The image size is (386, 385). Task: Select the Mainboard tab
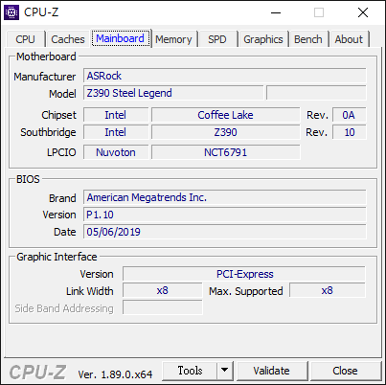coord(121,38)
